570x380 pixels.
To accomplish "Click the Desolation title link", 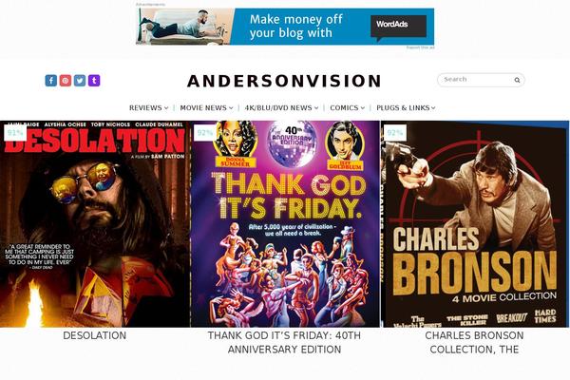I will (x=94, y=335).
